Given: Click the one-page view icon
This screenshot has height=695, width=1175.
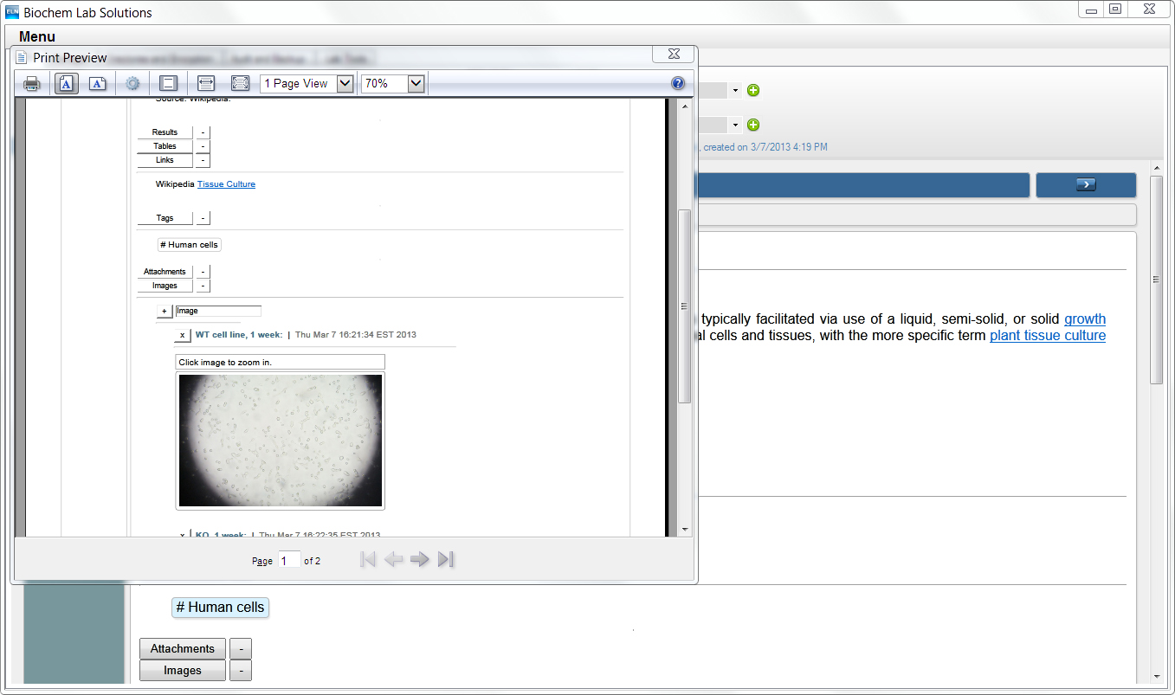Looking at the screenshot, I should (x=168, y=83).
